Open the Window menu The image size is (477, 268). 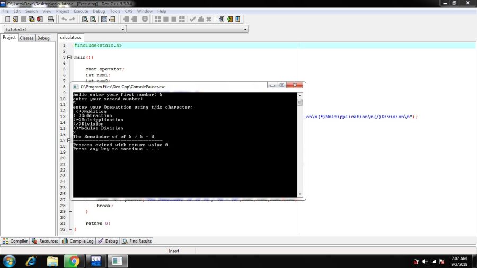(145, 11)
